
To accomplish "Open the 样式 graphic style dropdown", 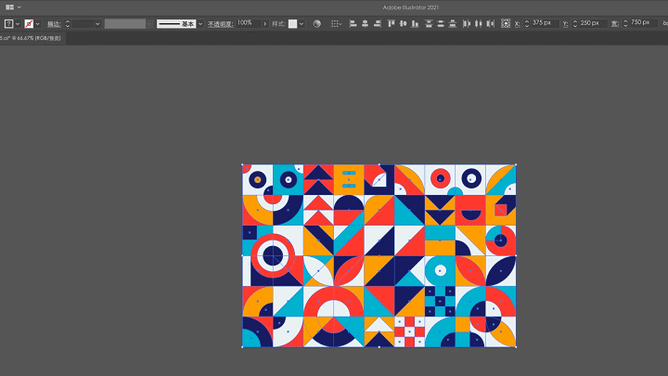I will click(x=301, y=23).
